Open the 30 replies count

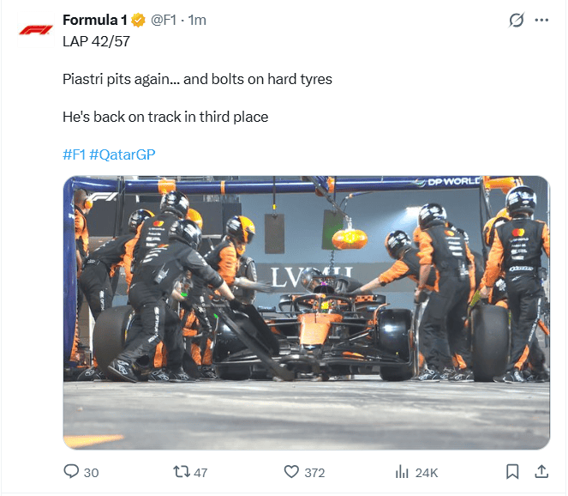click(x=91, y=473)
